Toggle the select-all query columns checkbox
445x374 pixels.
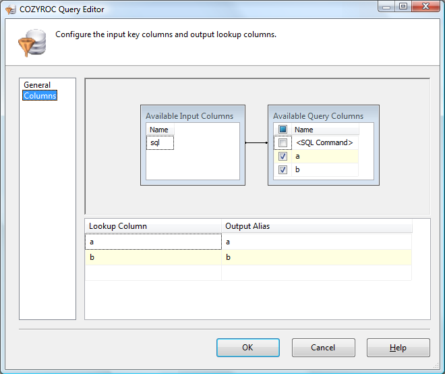click(283, 130)
